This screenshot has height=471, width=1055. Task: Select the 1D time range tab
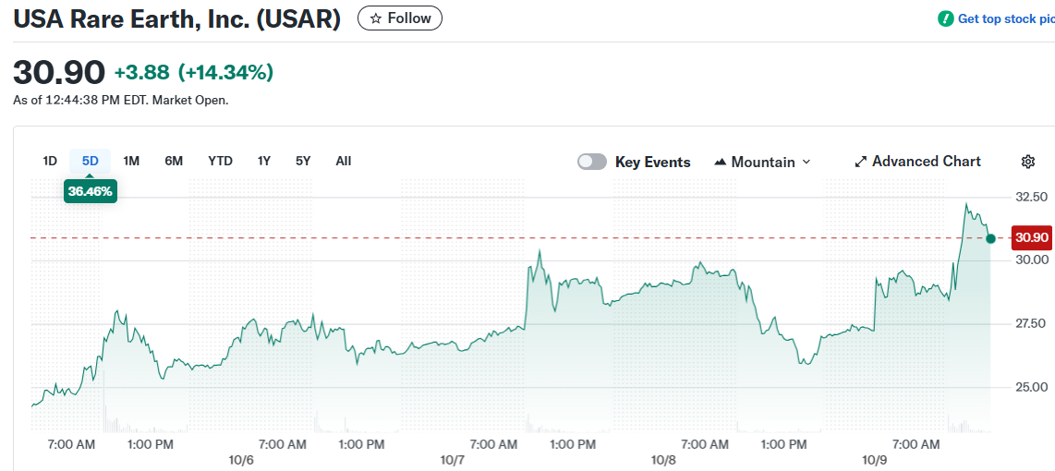[x=50, y=161]
